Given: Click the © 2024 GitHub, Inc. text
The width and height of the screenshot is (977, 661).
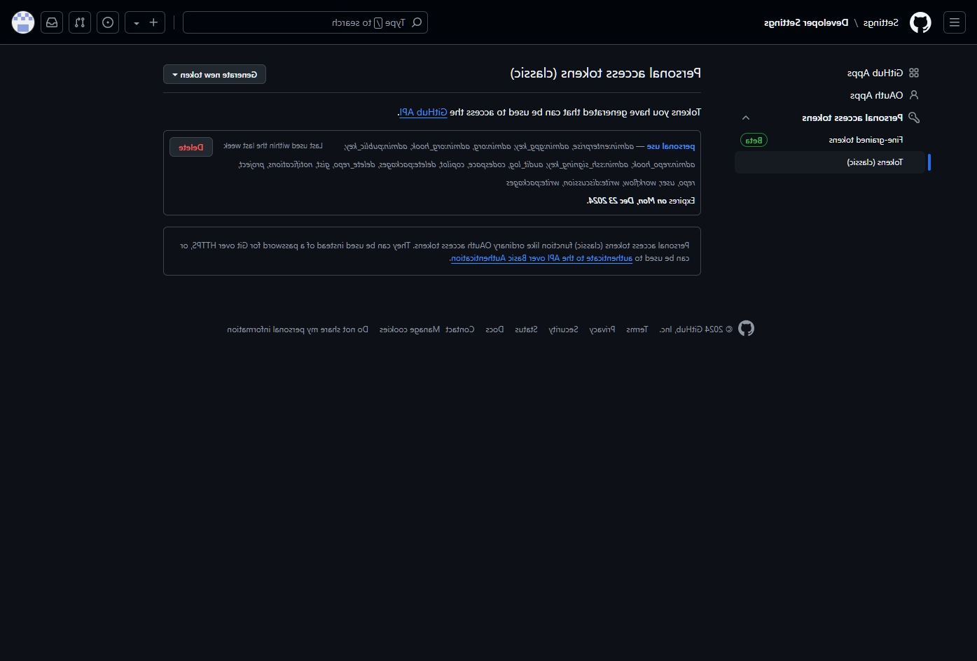Looking at the screenshot, I should [696, 329].
